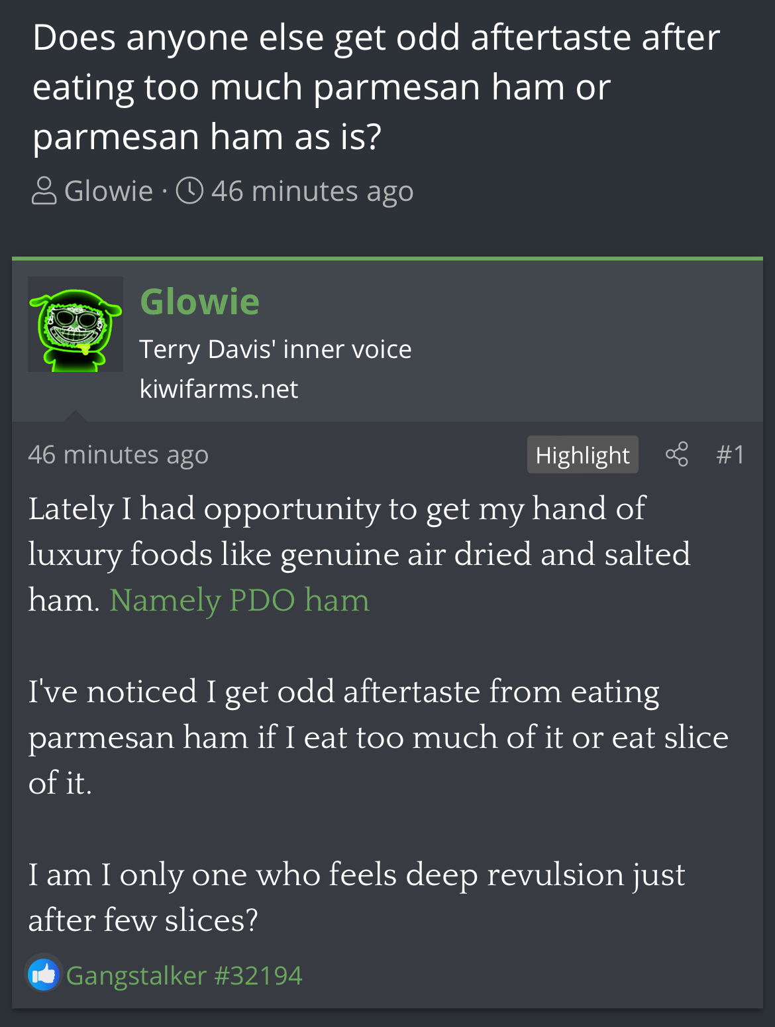This screenshot has height=1027, width=775.
Task: Open the Gangstalker #32194 profile link
Action: pos(184,975)
